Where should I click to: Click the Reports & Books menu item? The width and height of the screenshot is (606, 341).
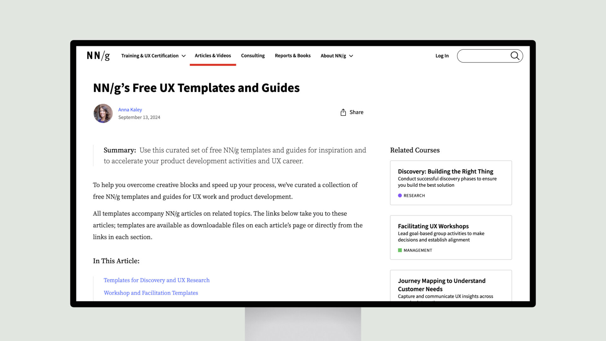[x=293, y=55]
